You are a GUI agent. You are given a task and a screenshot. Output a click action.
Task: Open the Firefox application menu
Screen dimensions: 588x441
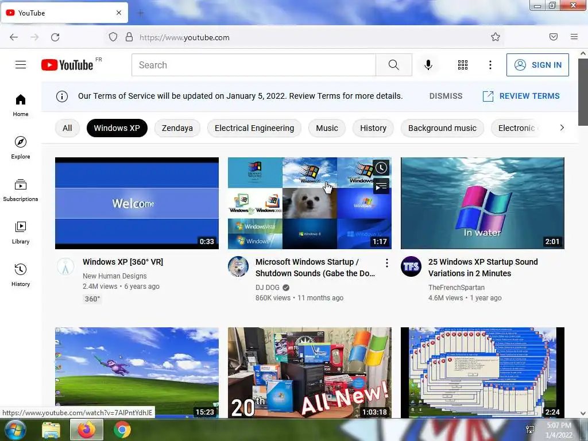574,37
